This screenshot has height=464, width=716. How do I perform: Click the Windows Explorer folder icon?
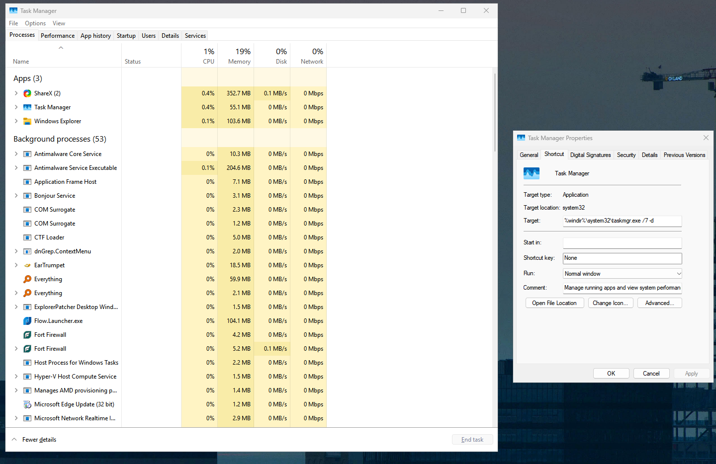[27, 121]
